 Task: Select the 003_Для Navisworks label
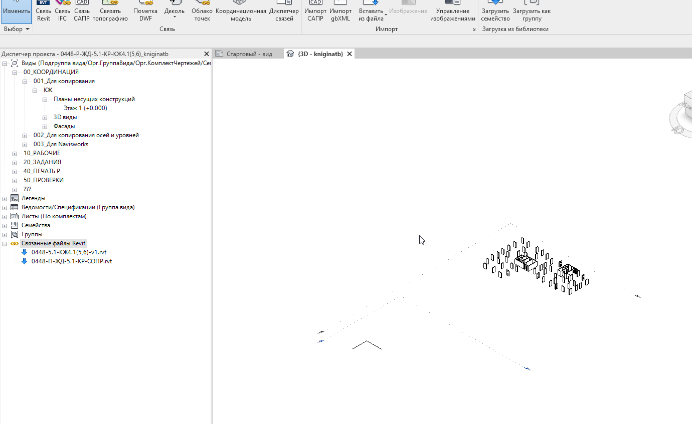pos(61,144)
